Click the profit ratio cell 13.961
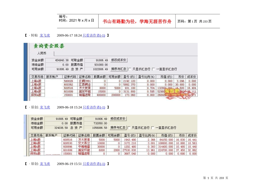 tap(147, 150)
